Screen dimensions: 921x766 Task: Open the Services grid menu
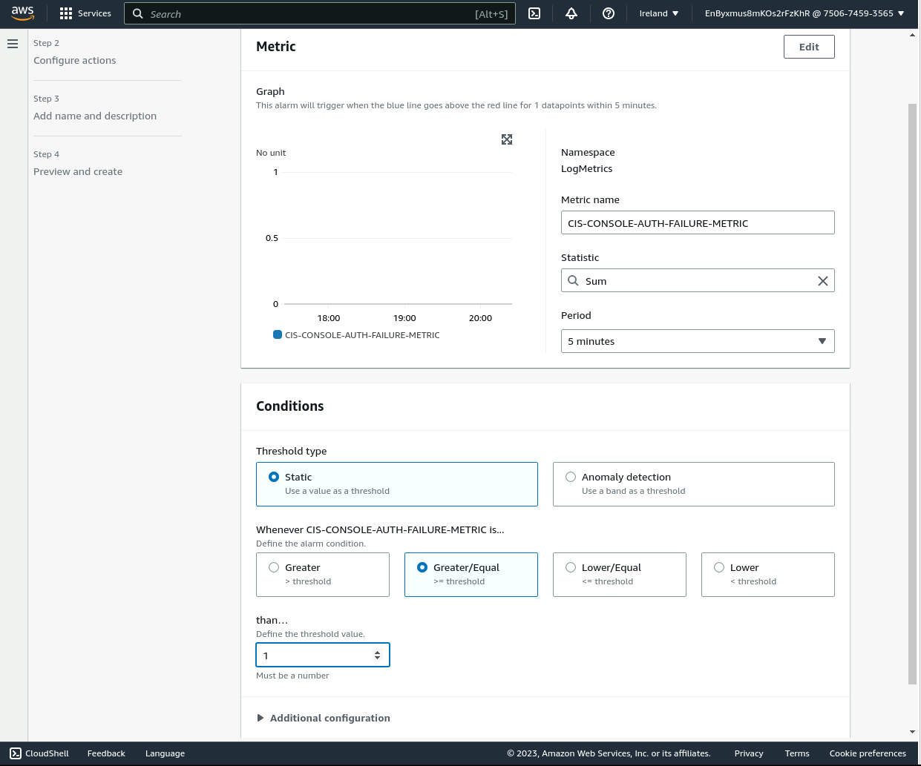pyautogui.click(x=85, y=13)
